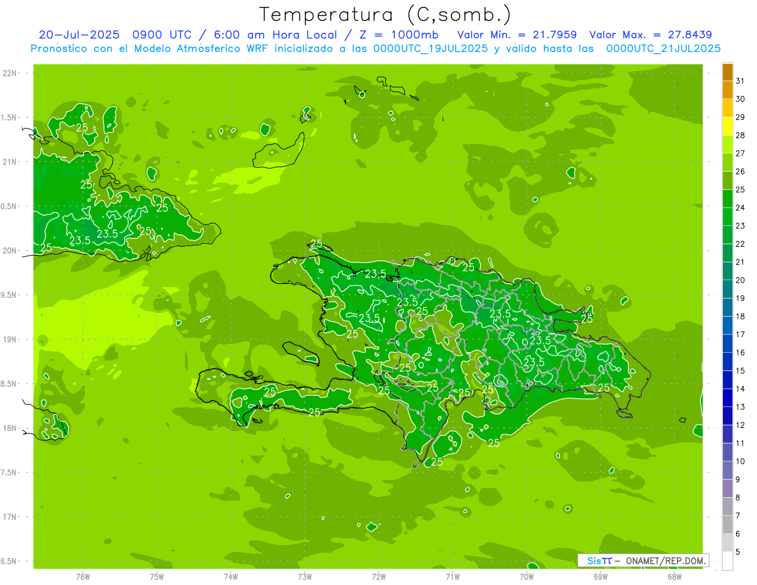The width and height of the screenshot is (757, 585).
Task: Click the purple swatch between 9 and 10
Action: coord(727,471)
